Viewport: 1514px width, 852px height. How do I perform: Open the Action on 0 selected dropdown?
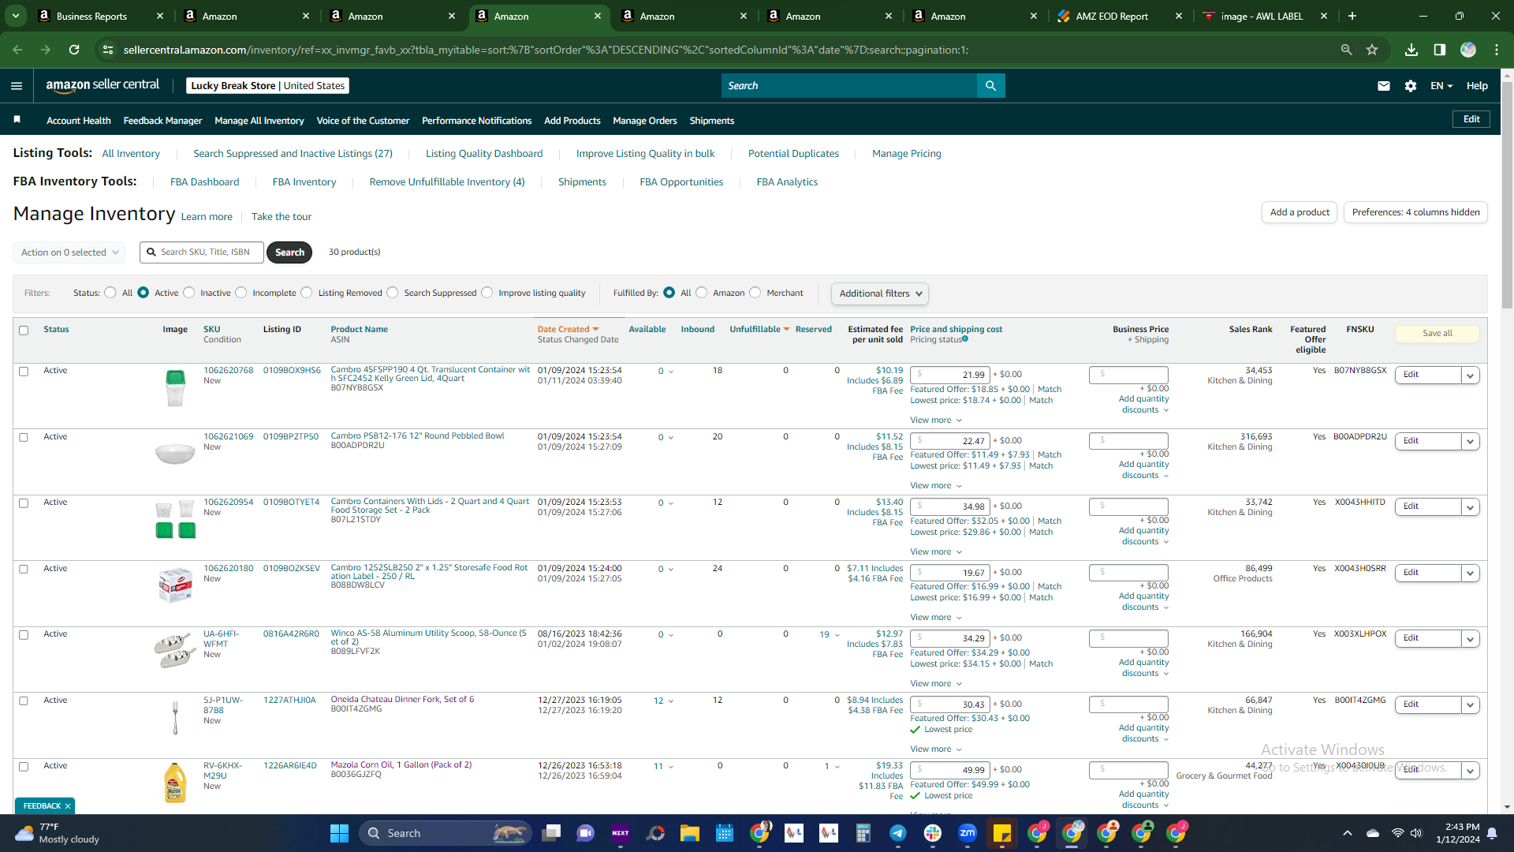pyautogui.click(x=69, y=252)
